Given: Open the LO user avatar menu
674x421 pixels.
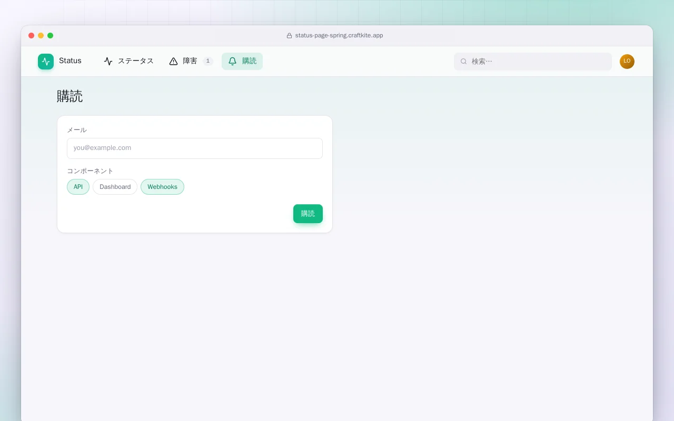Looking at the screenshot, I should tap(627, 62).
